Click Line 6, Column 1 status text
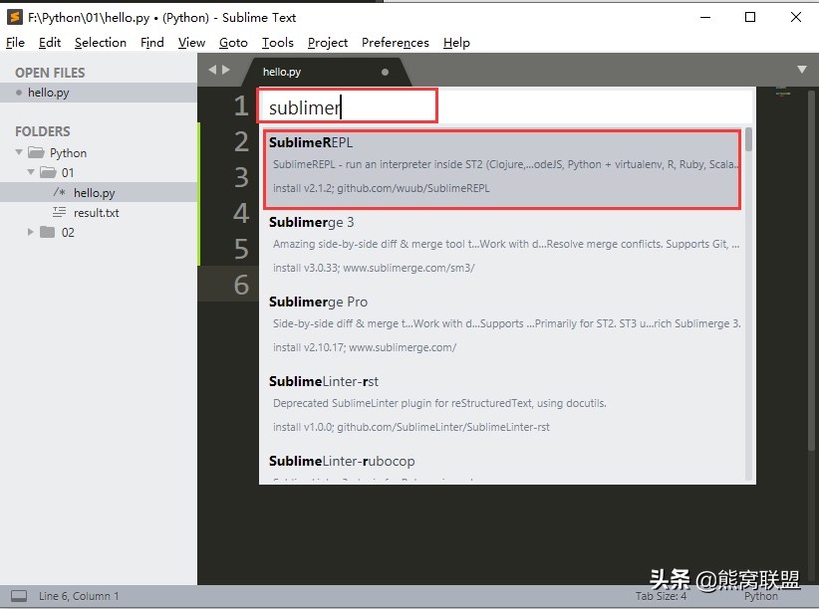The image size is (819, 609). pos(79,596)
